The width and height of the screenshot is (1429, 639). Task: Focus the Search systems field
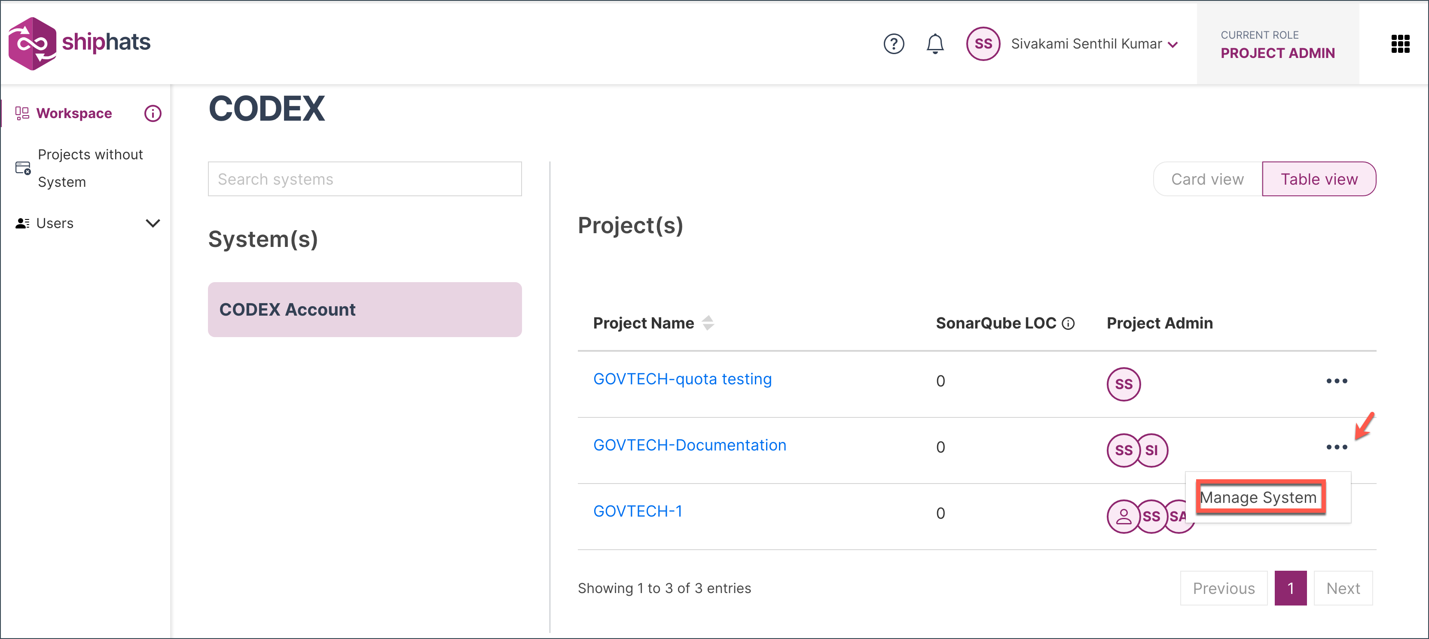pyautogui.click(x=364, y=179)
